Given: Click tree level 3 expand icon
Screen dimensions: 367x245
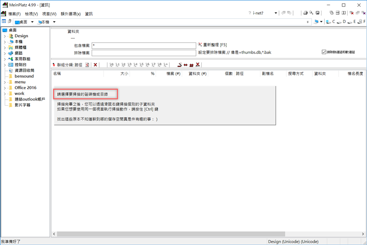Looking at the screenshot, I should 129,65.
